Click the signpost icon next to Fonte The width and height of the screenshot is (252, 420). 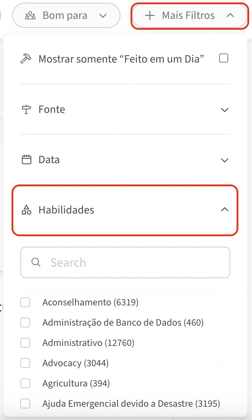coord(26,110)
